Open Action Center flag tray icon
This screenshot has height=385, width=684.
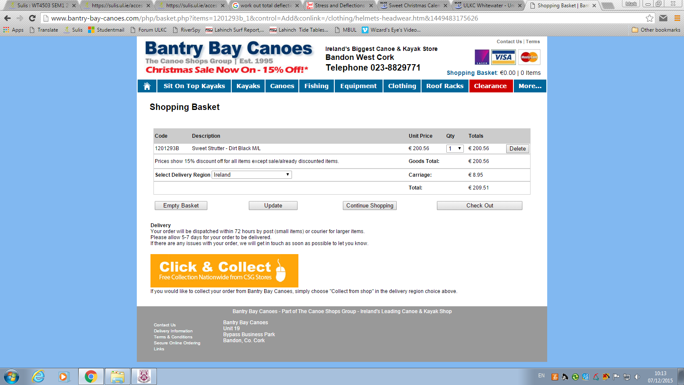(x=616, y=377)
